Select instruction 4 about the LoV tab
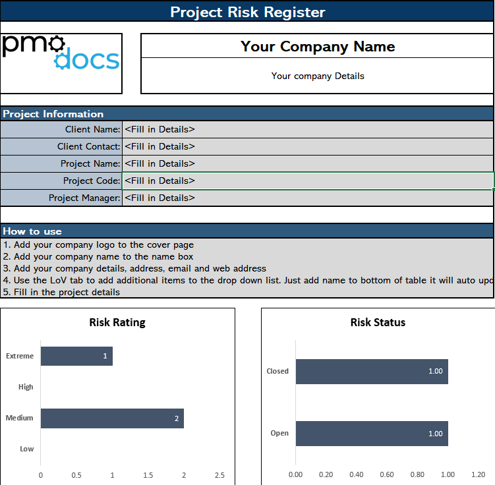This screenshot has width=495, height=485. tap(248, 280)
